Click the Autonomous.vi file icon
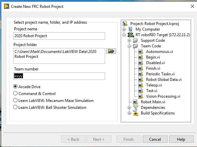 141,52
